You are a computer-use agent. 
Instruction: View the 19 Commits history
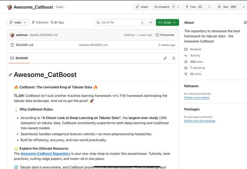(165, 35)
